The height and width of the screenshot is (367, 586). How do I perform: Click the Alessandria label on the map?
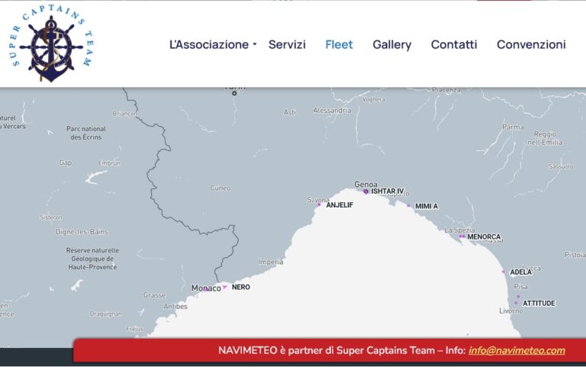coord(332,110)
